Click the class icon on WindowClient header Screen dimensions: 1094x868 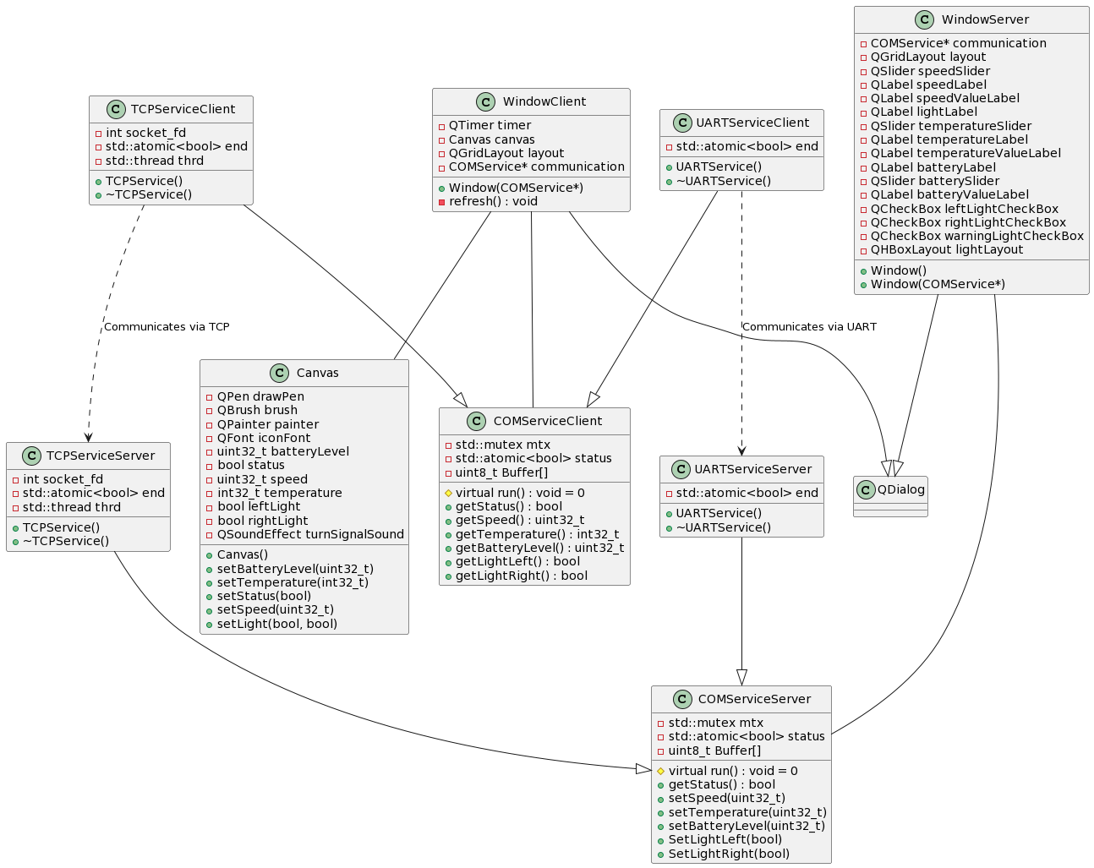tap(484, 101)
